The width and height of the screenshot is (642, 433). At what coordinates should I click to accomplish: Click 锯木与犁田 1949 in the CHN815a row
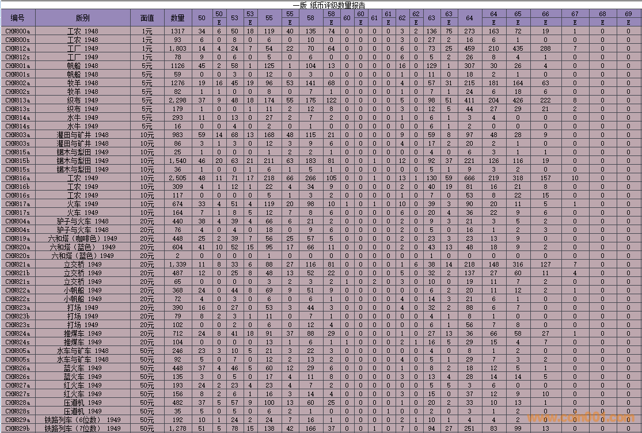click(x=83, y=152)
